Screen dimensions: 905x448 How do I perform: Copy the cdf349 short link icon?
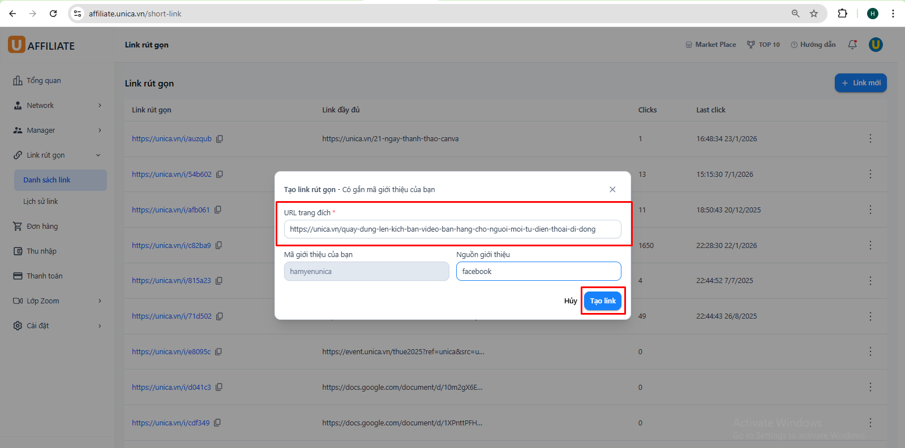pos(217,423)
